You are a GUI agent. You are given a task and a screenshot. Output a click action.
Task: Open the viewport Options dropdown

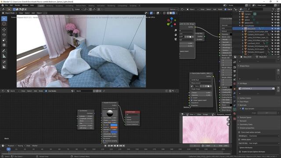[173, 9]
